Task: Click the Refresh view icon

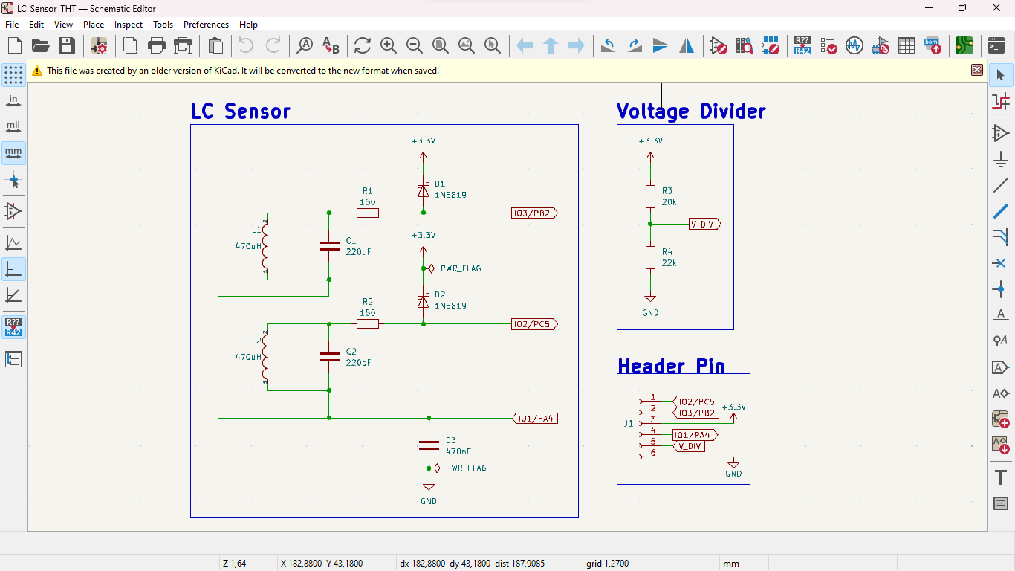Action: 362,45
